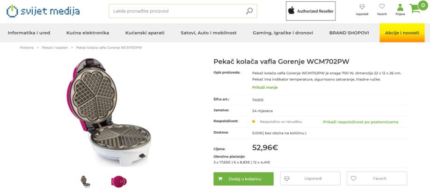Screen dimensions: 430x193
Task: Open Akcije i novosti tab
Action: [399, 33]
